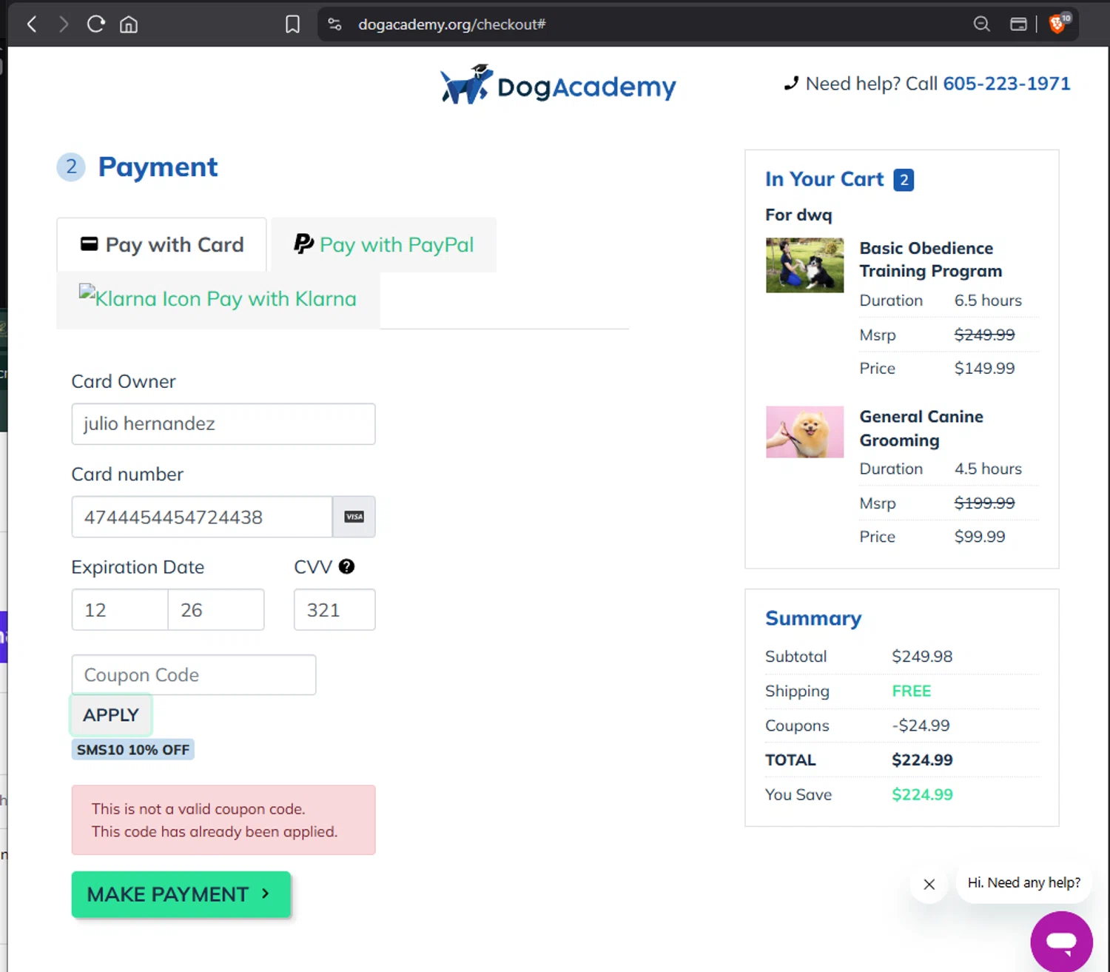Image resolution: width=1110 pixels, height=972 pixels.
Task: Click the CVV help question mark icon
Action: [x=346, y=566]
